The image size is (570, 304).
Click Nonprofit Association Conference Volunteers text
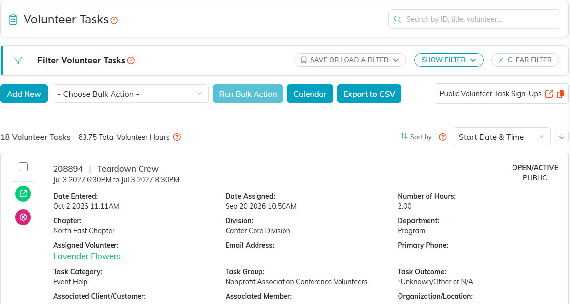[296, 282]
